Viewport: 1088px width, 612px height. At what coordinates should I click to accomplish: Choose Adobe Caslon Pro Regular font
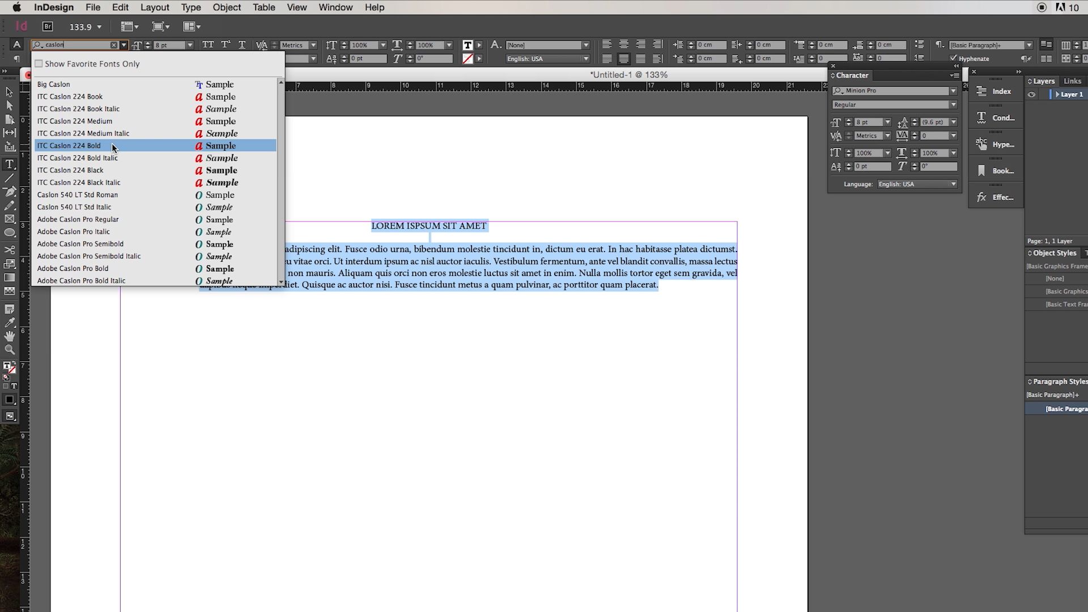tap(155, 219)
